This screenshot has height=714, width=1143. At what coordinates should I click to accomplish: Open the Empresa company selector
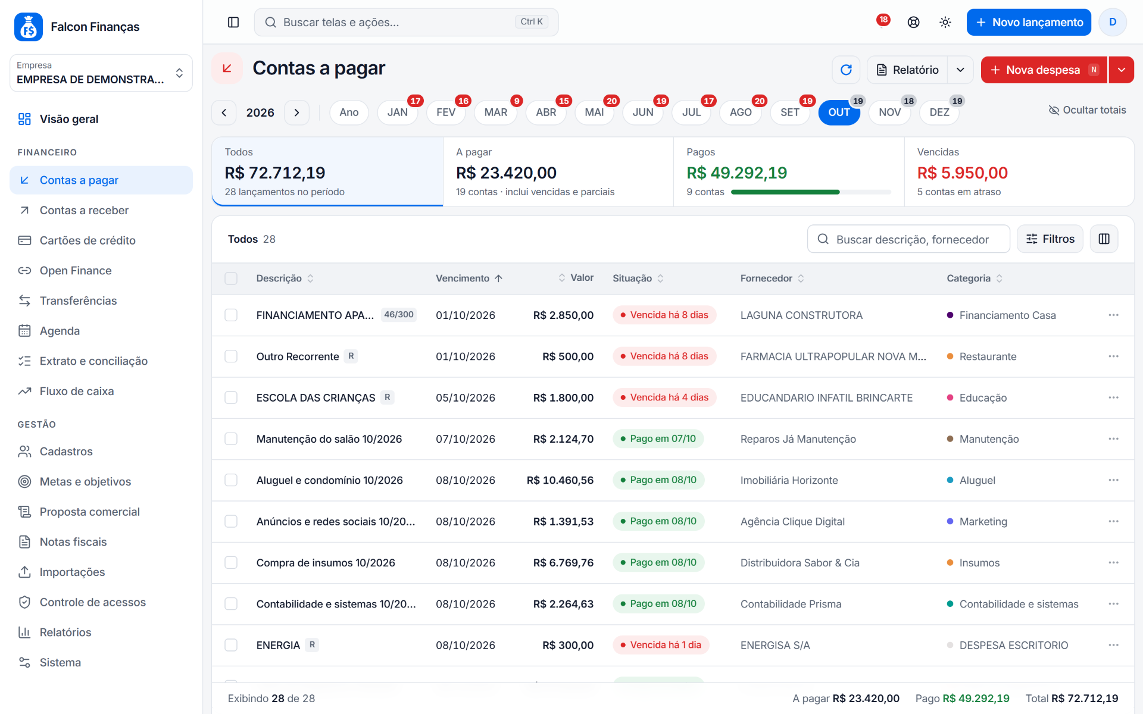[101, 73]
